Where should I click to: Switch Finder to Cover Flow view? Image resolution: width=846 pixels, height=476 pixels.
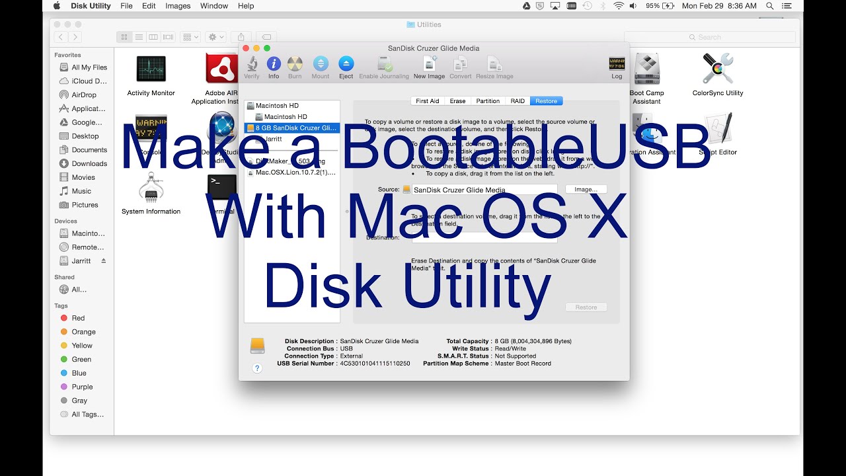click(x=168, y=37)
